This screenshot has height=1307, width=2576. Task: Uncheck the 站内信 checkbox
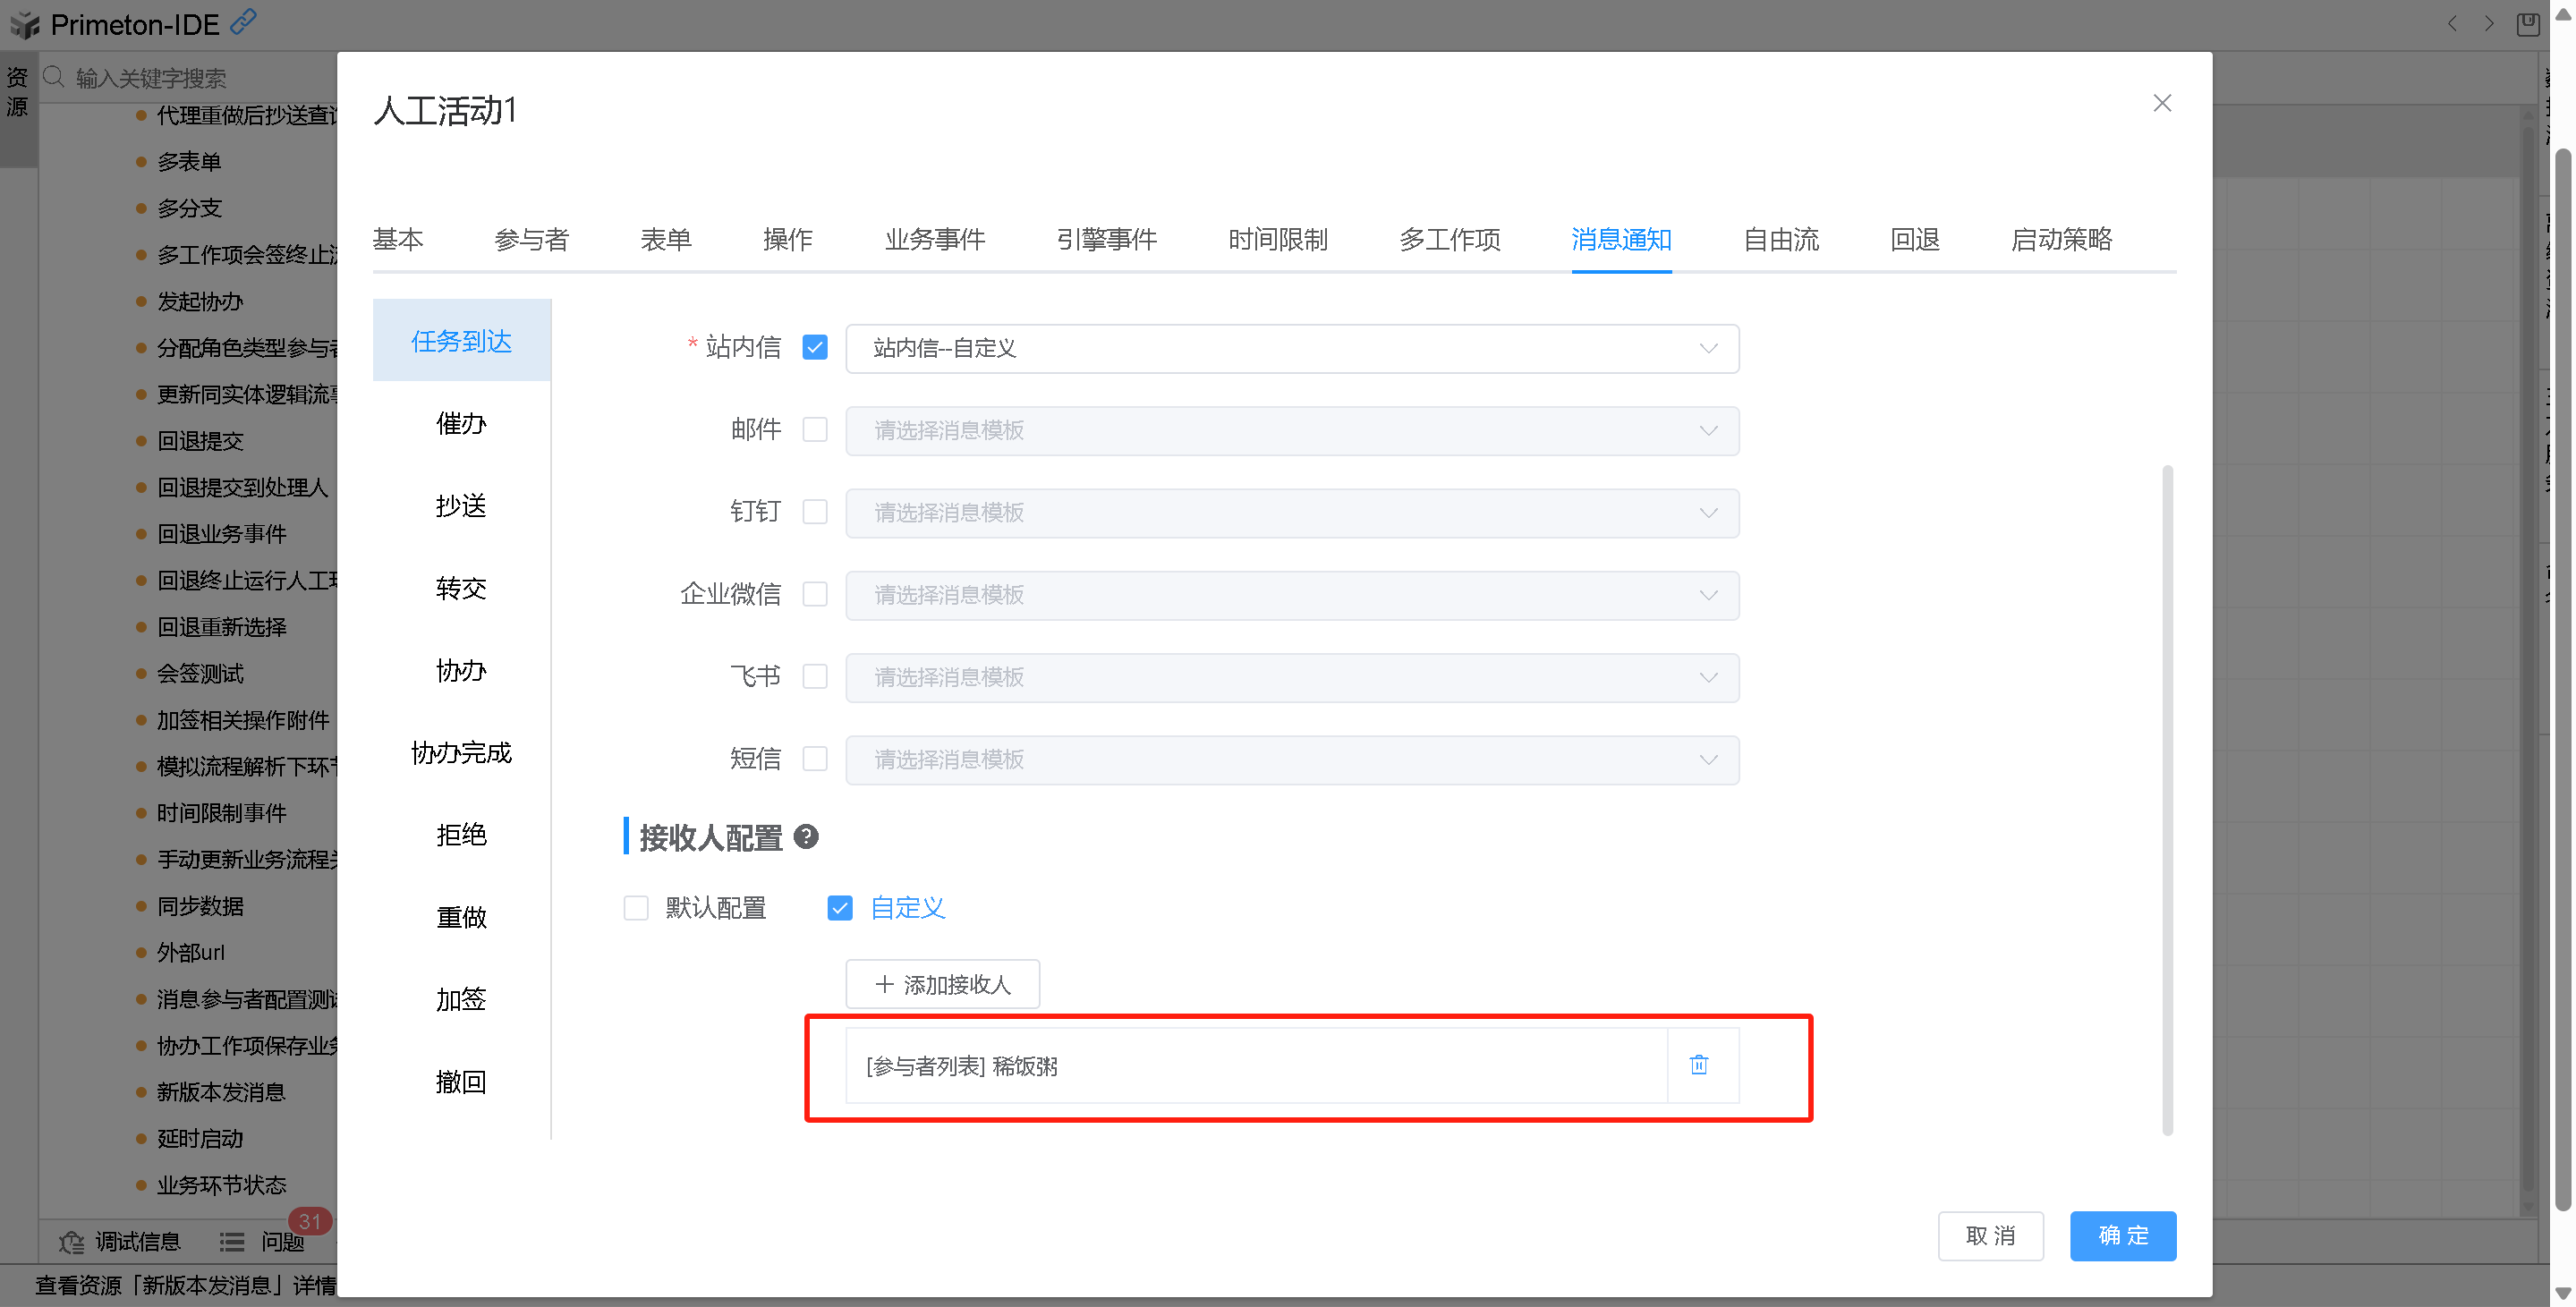tap(815, 348)
